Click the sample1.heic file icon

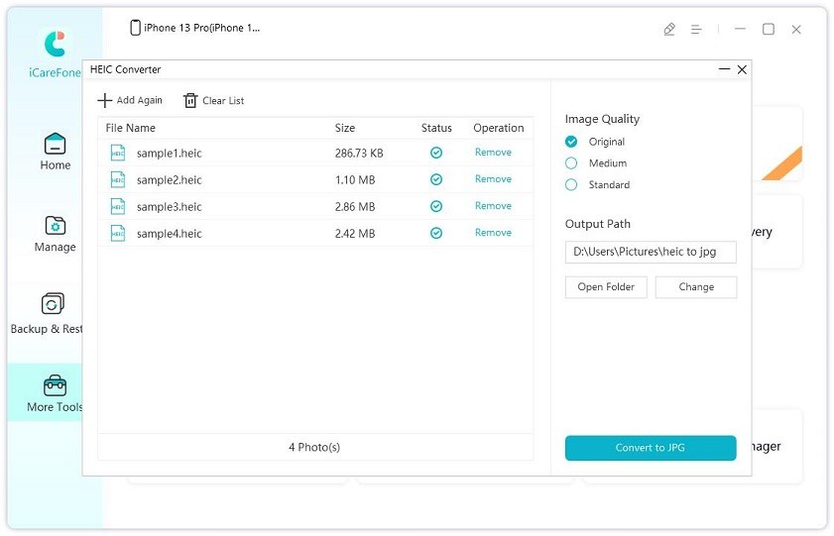(x=118, y=153)
